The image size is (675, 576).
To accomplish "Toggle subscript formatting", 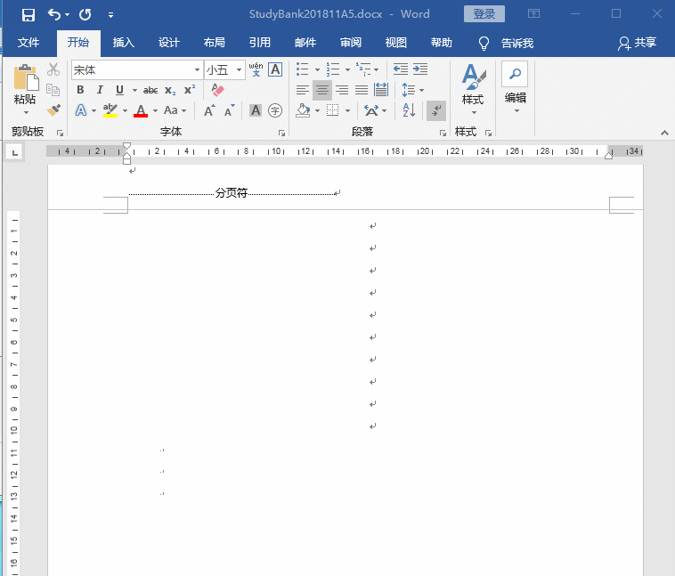I will click(x=170, y=91).
